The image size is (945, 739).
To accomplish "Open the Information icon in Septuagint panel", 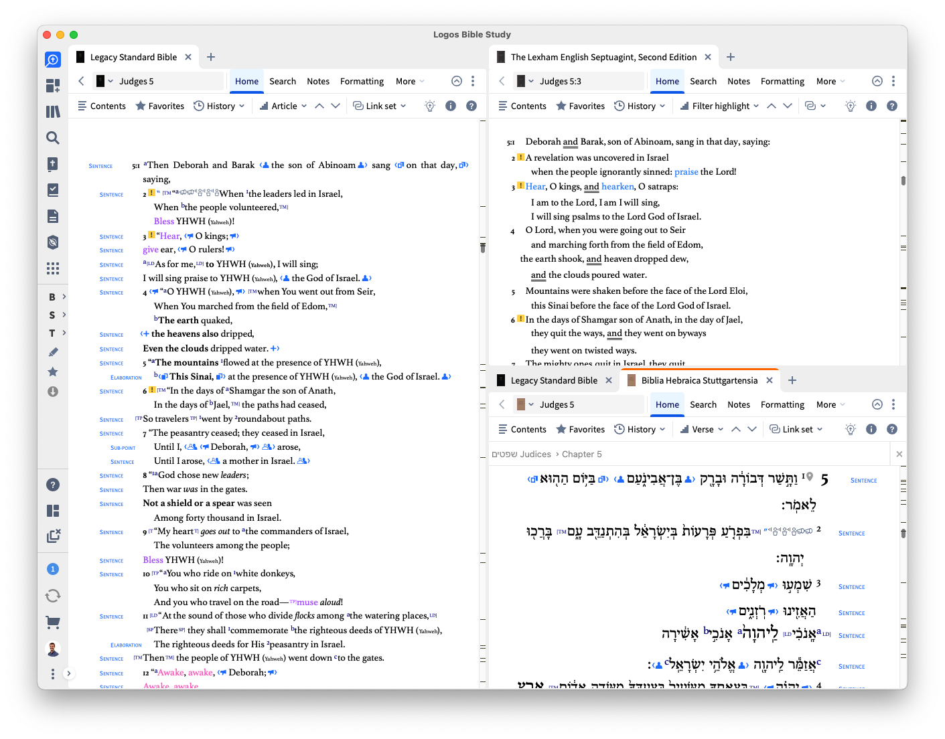I will click(x=871, y=106).
